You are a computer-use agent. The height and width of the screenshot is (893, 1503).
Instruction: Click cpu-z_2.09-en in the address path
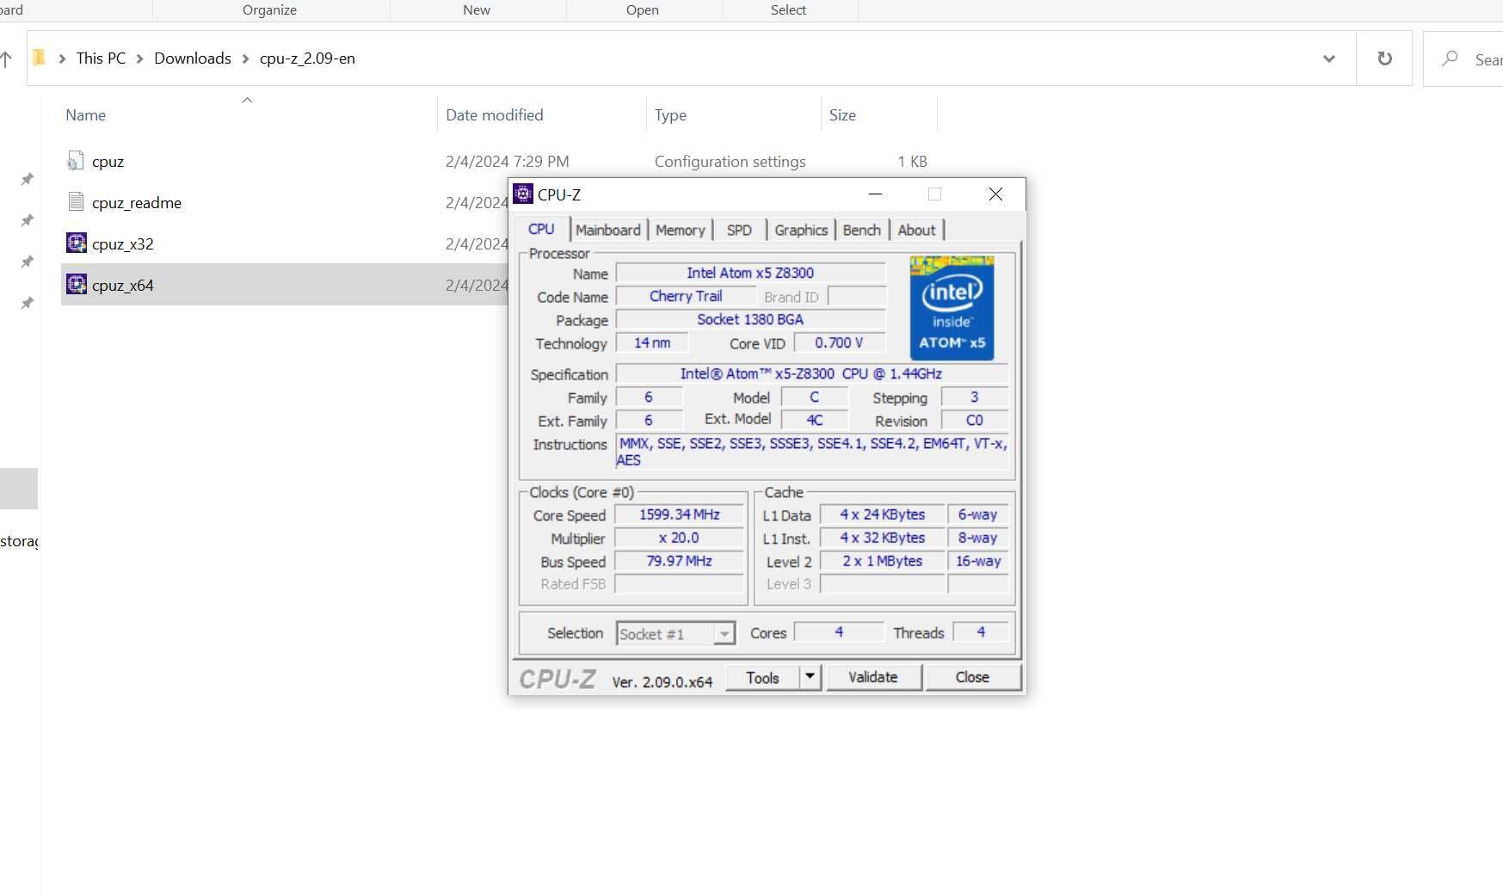307,59
